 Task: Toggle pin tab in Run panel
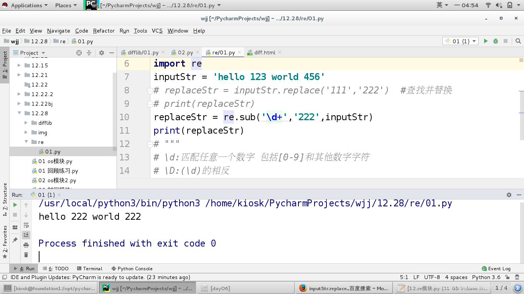[x=15, y=240]
